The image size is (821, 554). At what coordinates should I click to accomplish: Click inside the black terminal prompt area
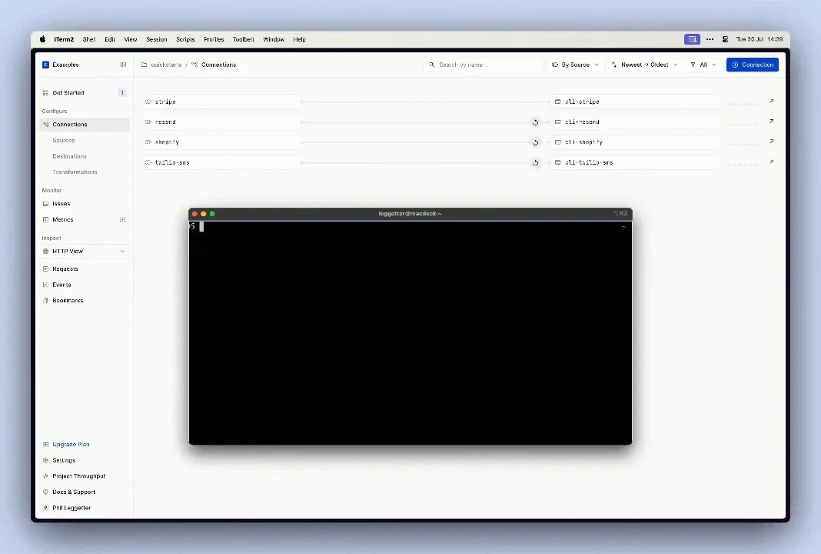(410, 332)
